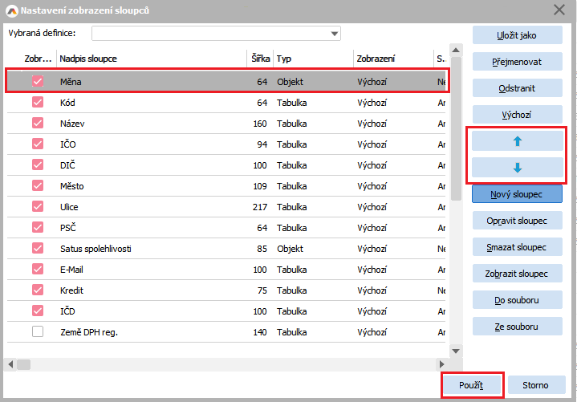Select the Kredit row name
The image size is (577, 402).
71,290
